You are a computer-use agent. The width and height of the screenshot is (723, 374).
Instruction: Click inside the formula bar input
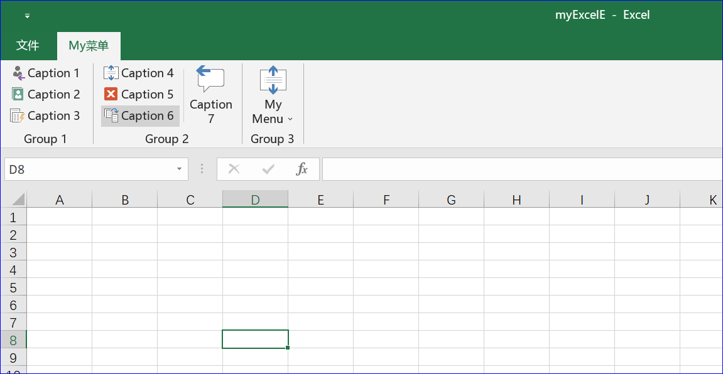pos(521,169)
